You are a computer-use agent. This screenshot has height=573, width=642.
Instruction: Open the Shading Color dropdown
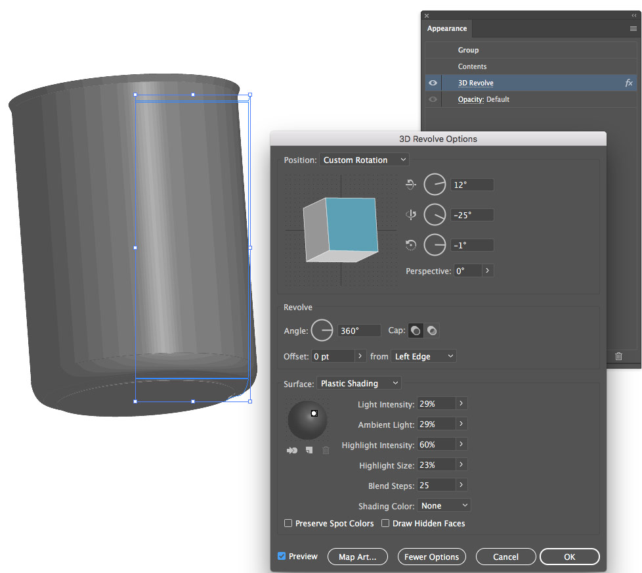point(444,505)
